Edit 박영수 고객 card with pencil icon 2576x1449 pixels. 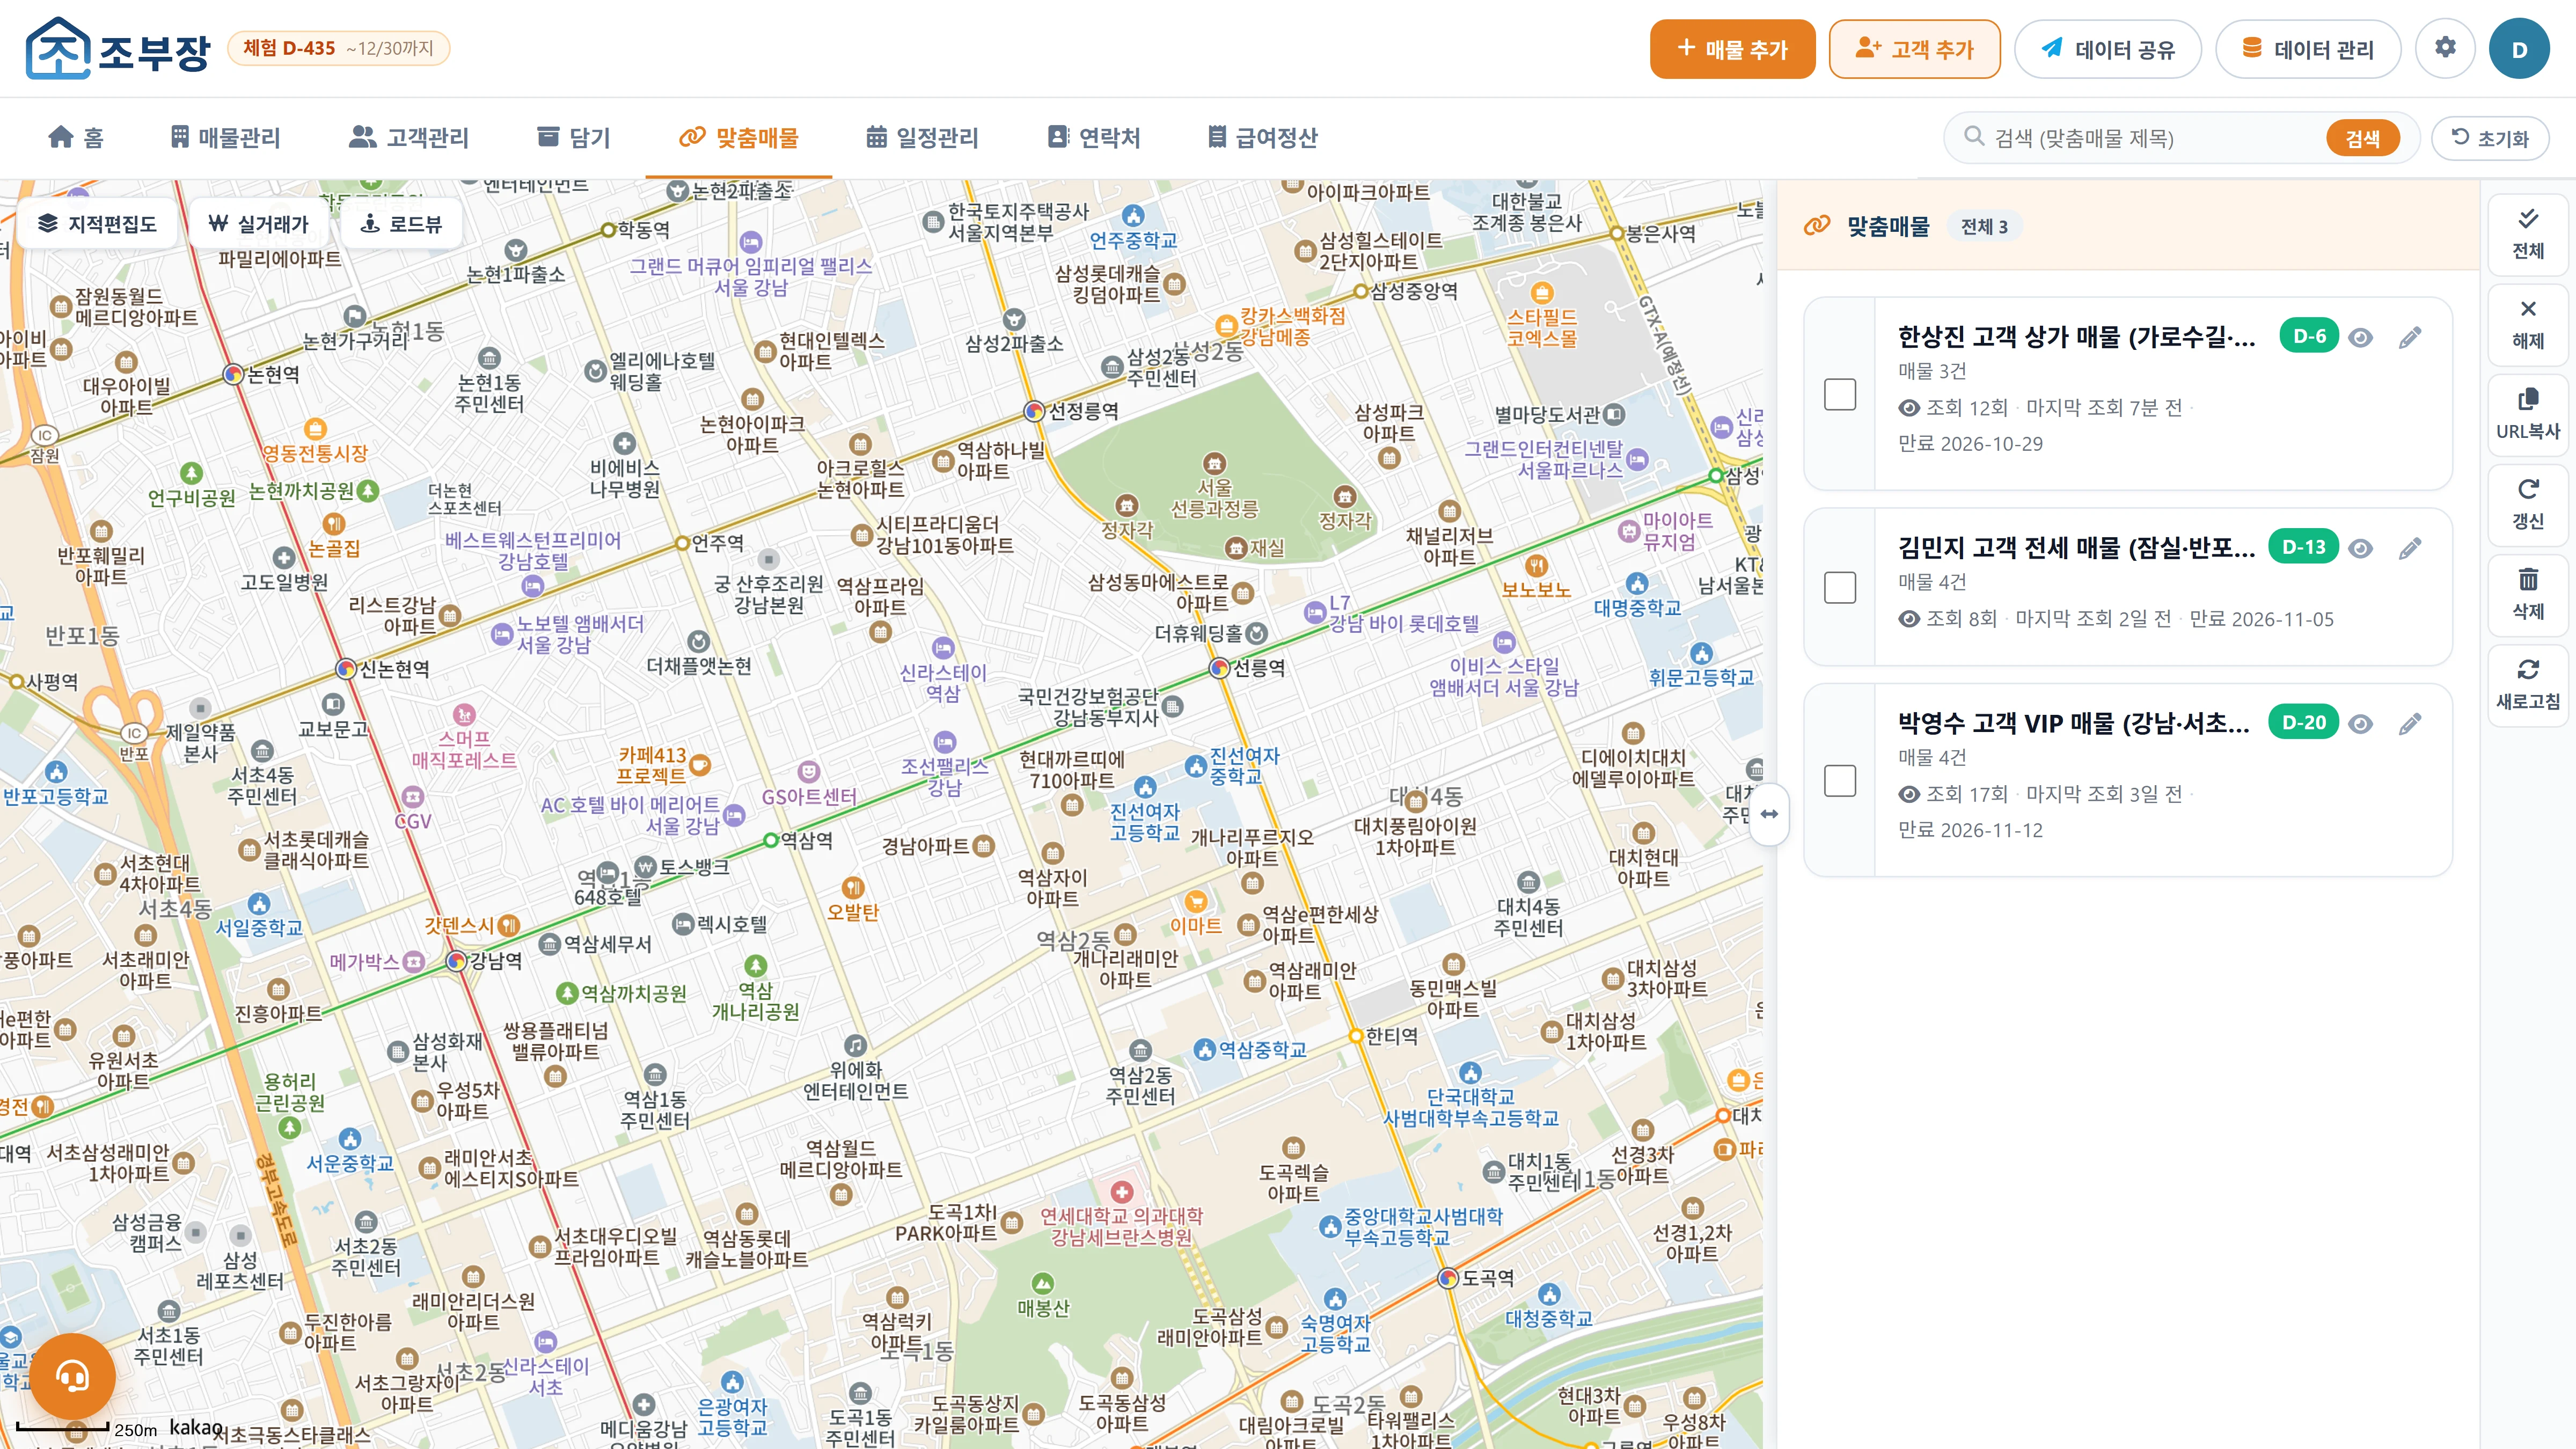2410,724
